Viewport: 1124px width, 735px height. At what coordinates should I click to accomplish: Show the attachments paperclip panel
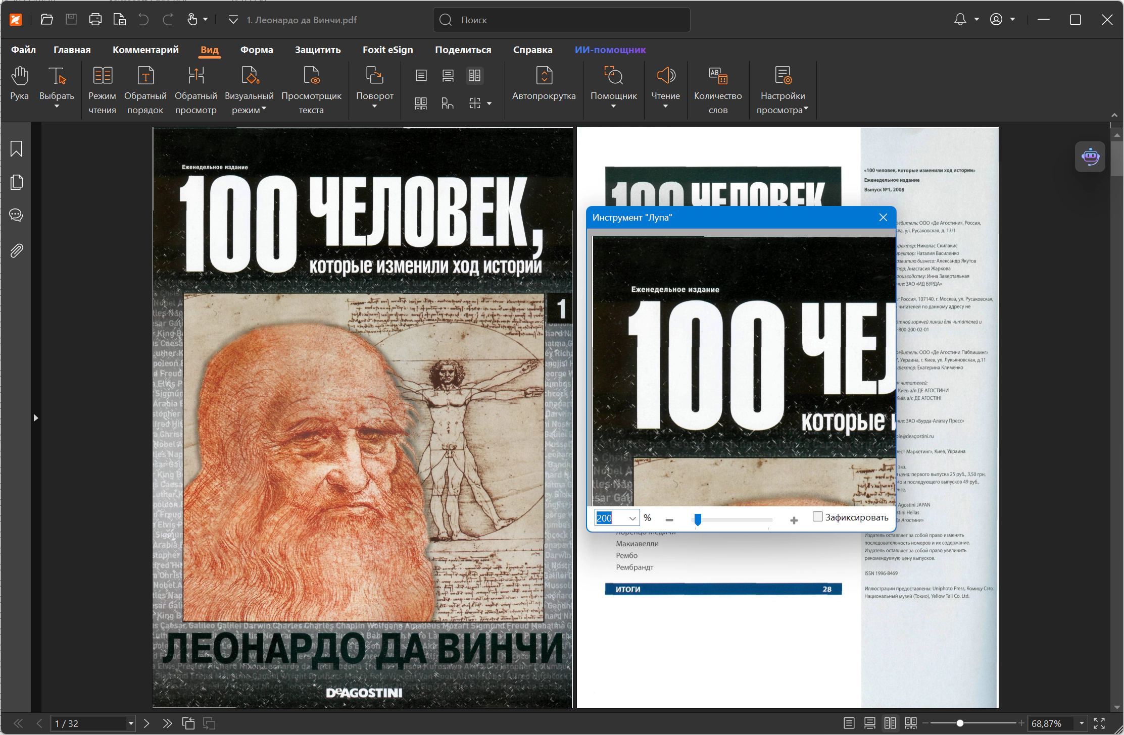pos(16,250)
